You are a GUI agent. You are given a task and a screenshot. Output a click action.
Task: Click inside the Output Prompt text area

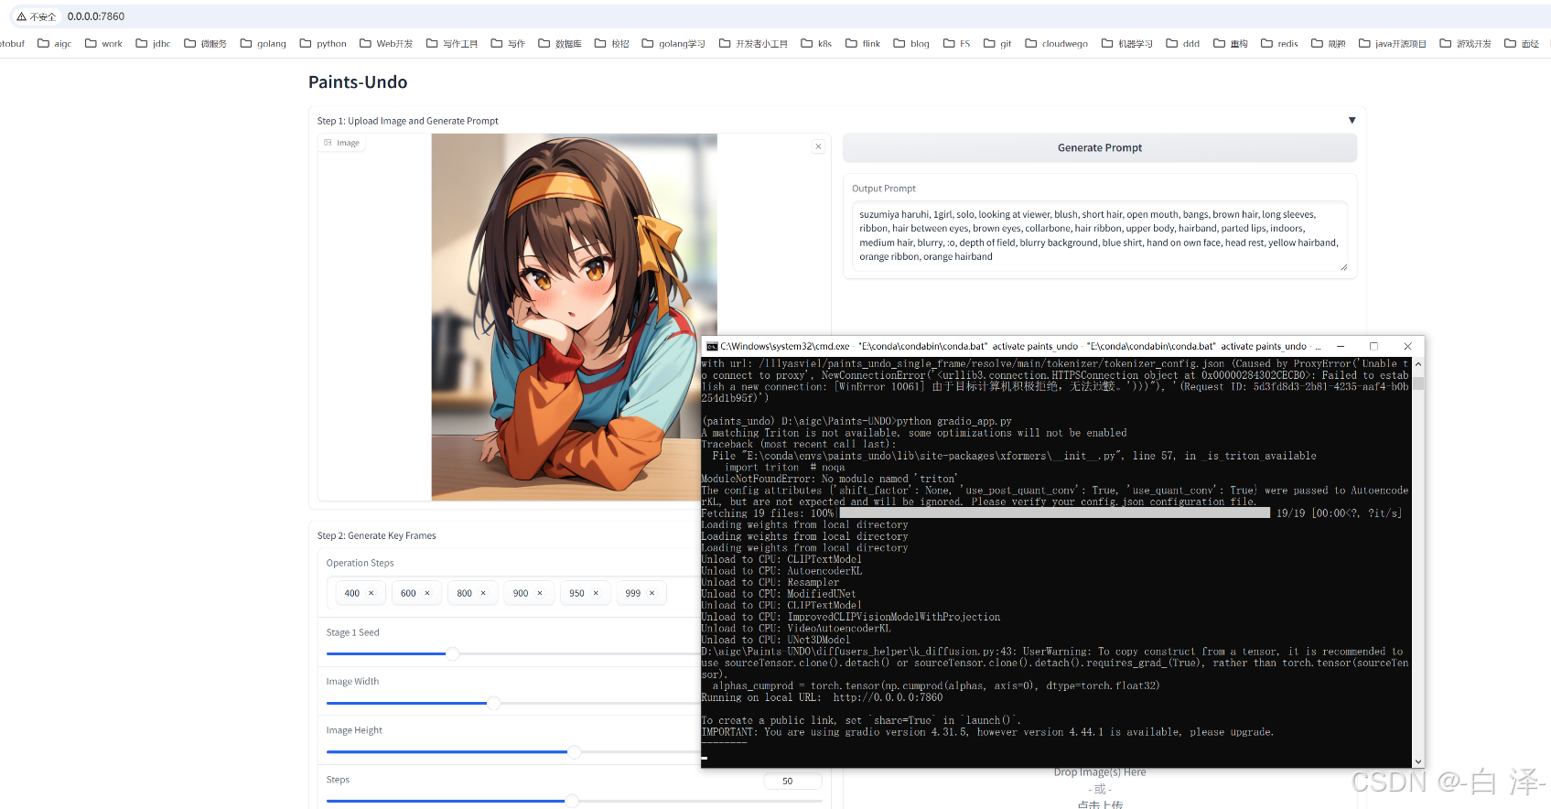[1100, 236]
